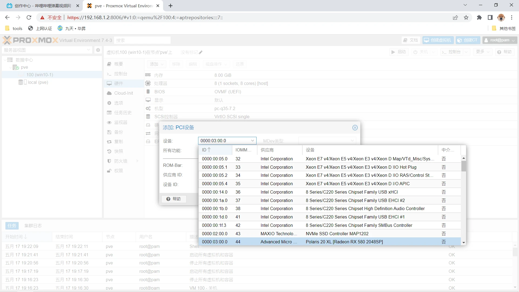Click the scrollbar down arrow in device list

(x=464, y=243)
